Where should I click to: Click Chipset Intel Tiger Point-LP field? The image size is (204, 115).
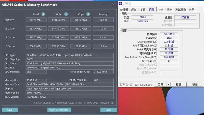70,89
